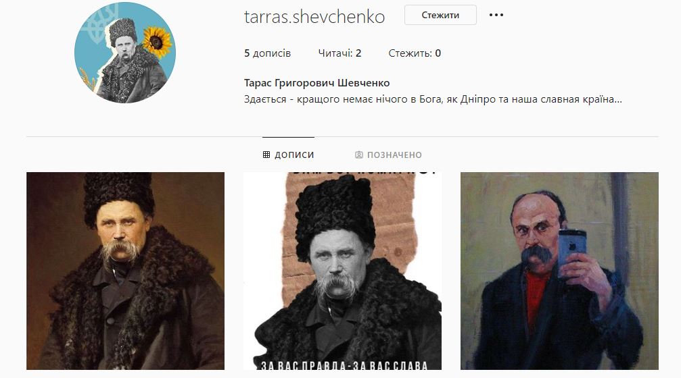
Task: Open the first color portrait post
Action: pyautogui.click(x=126, y=271)
